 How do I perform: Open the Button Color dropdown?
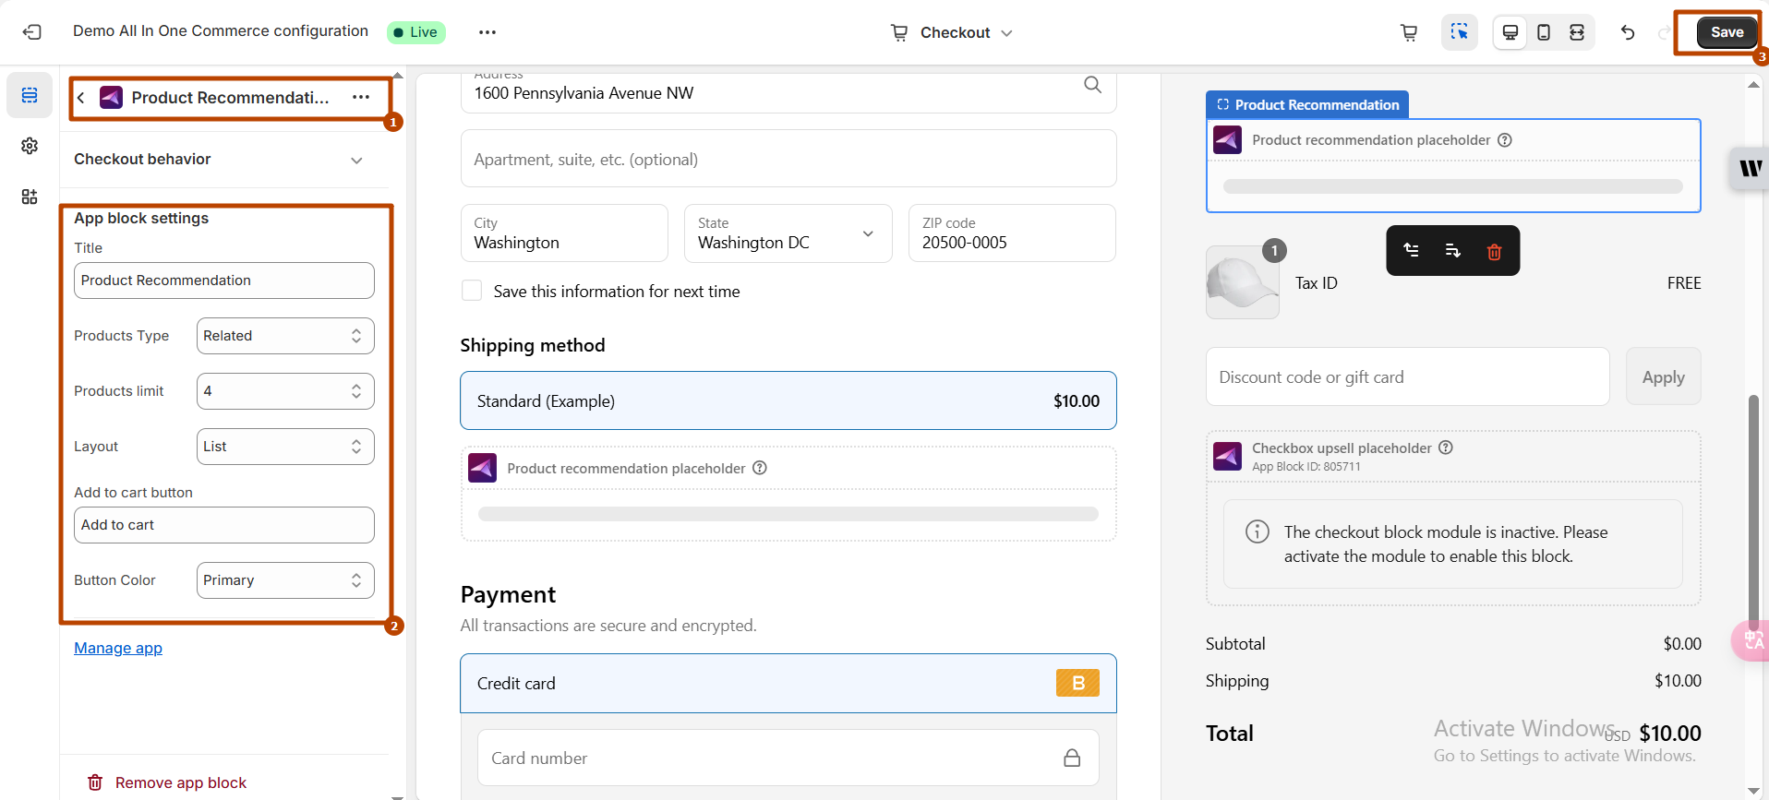[284, 580]
